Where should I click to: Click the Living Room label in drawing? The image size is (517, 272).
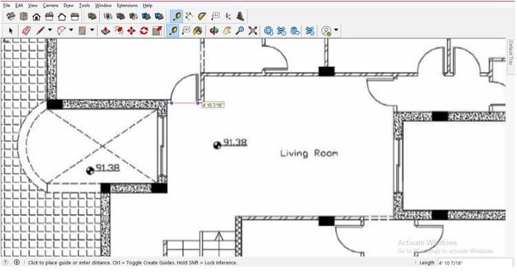pyautogui.click(x=309, y=154)
